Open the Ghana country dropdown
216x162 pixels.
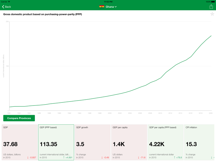click(x=111, y=6)
